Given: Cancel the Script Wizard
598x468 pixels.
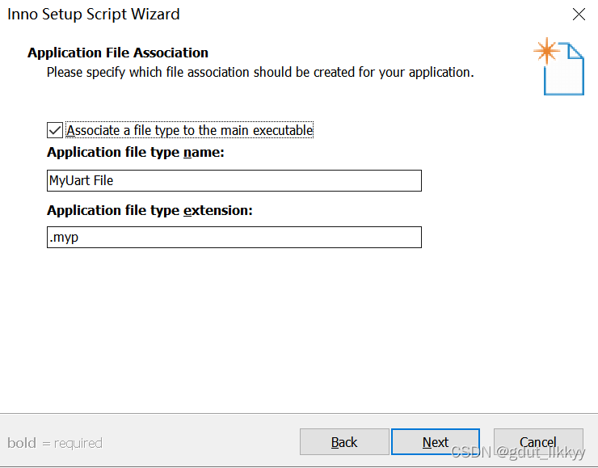Looking at the screenshot, I should [538, 441].
